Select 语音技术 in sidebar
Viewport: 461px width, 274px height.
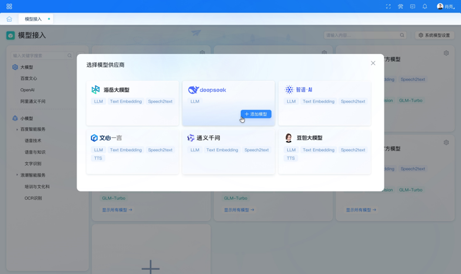pos(33,141)
